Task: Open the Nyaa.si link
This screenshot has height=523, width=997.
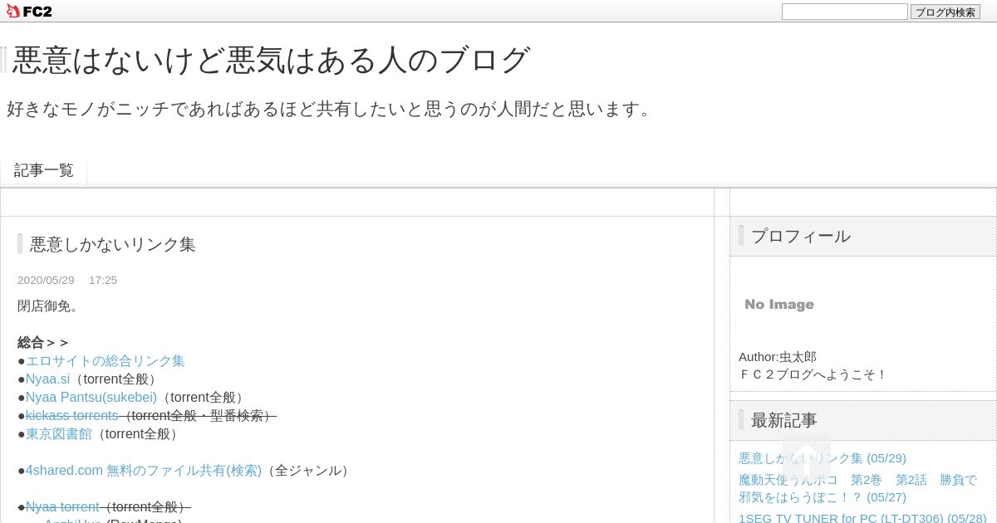Action: (x=47, y=379)
